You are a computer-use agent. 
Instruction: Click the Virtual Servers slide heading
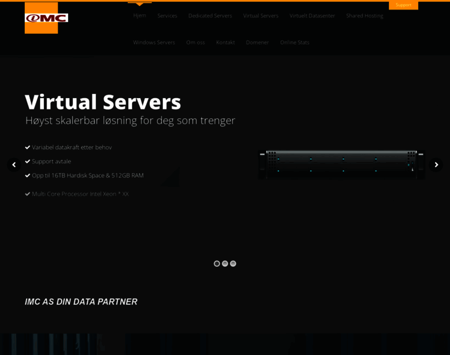tap(103, 102)
